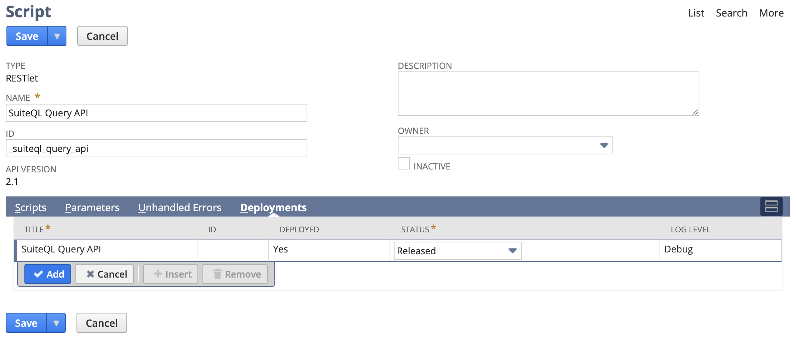
Task: Click the Insert row button
Action: [x=171, y=274]
